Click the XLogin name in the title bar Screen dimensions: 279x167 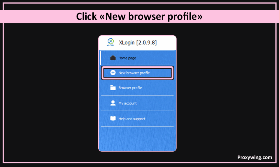[127, 43]
